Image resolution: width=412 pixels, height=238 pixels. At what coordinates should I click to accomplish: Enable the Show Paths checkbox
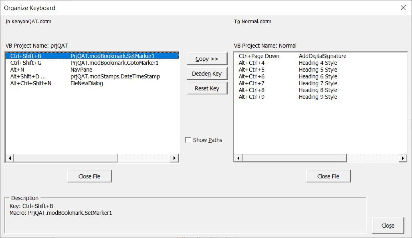coord(188,140)
